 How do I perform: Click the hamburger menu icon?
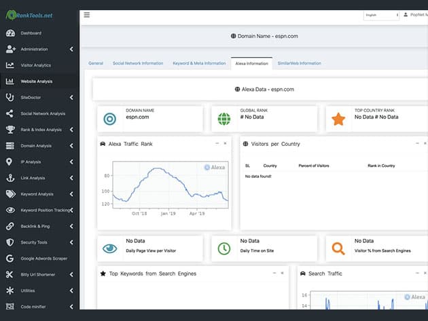[x=86, y=14]
